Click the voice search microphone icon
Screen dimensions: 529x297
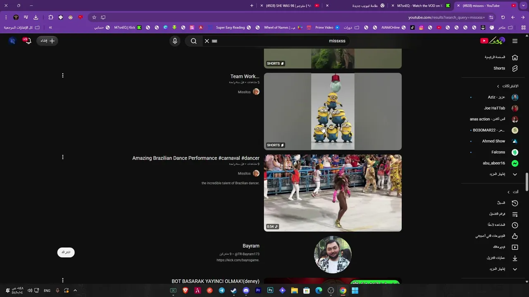pyautogui.click(x=175, y=41)
